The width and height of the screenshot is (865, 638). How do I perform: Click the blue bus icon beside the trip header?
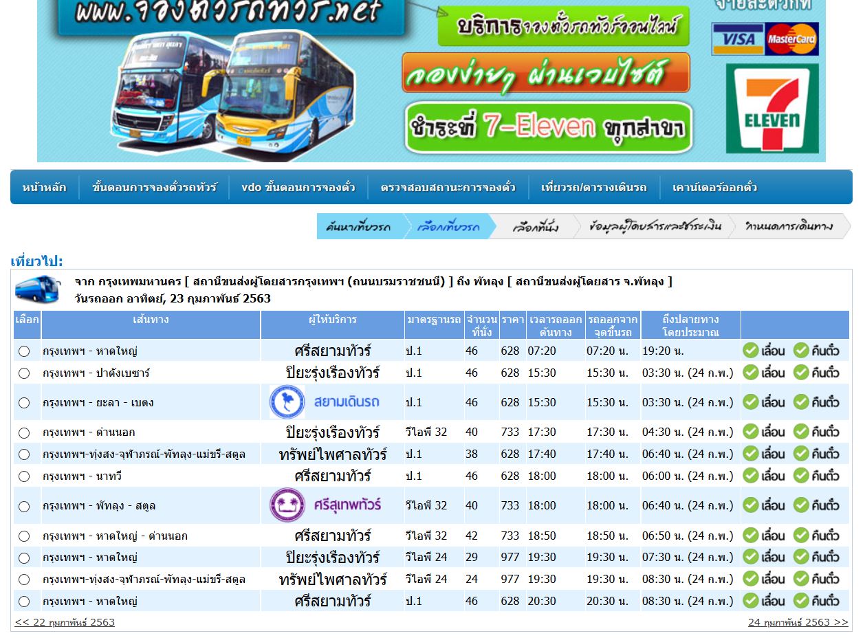pyautogui.click(x=38, y=289)
